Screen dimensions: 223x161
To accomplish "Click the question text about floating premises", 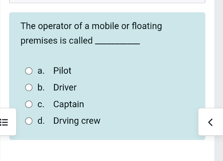I will pos(91,33).
